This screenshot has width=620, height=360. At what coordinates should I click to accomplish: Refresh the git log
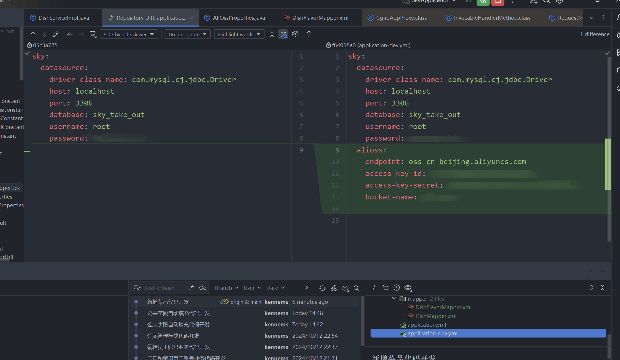point(322,288)
